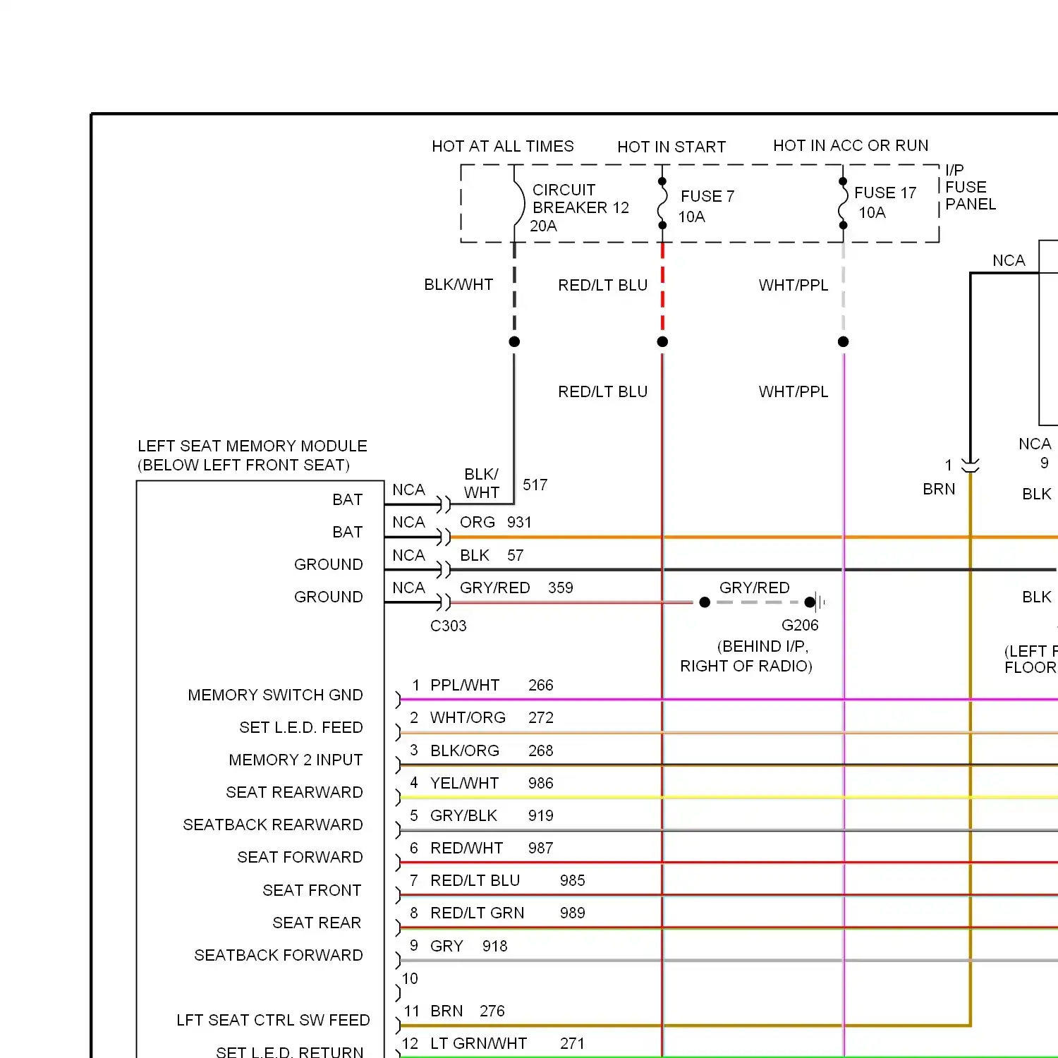Click the SEATBACK FORWARD pin label
Screen dimensions: 1058x1058
pyautogui.click(x=279, y=955)
